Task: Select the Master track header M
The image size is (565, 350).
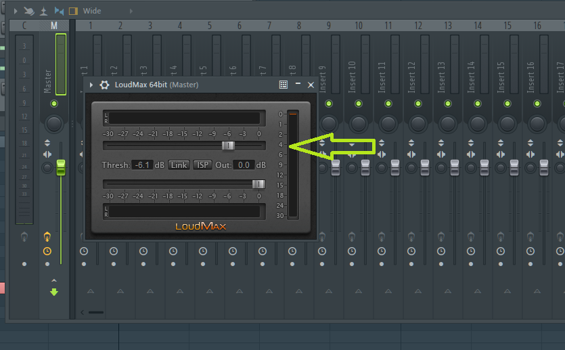Action: tap(54, 26)
